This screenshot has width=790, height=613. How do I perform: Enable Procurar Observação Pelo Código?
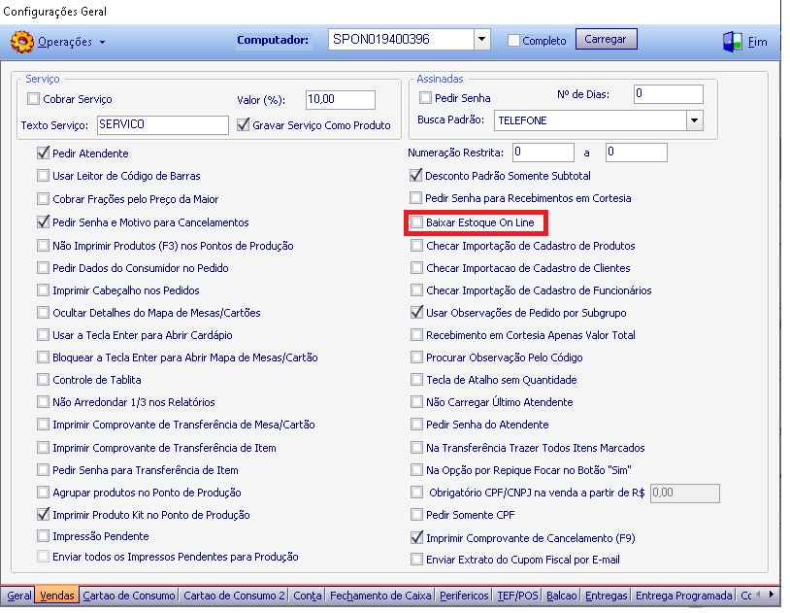416,358
